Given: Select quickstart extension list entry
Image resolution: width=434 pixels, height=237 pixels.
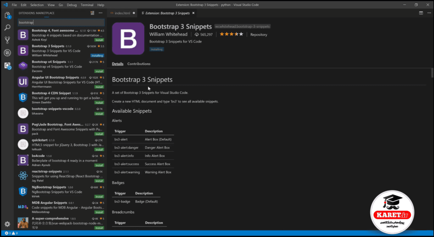Looking at the screenshot, I should 61,144.
